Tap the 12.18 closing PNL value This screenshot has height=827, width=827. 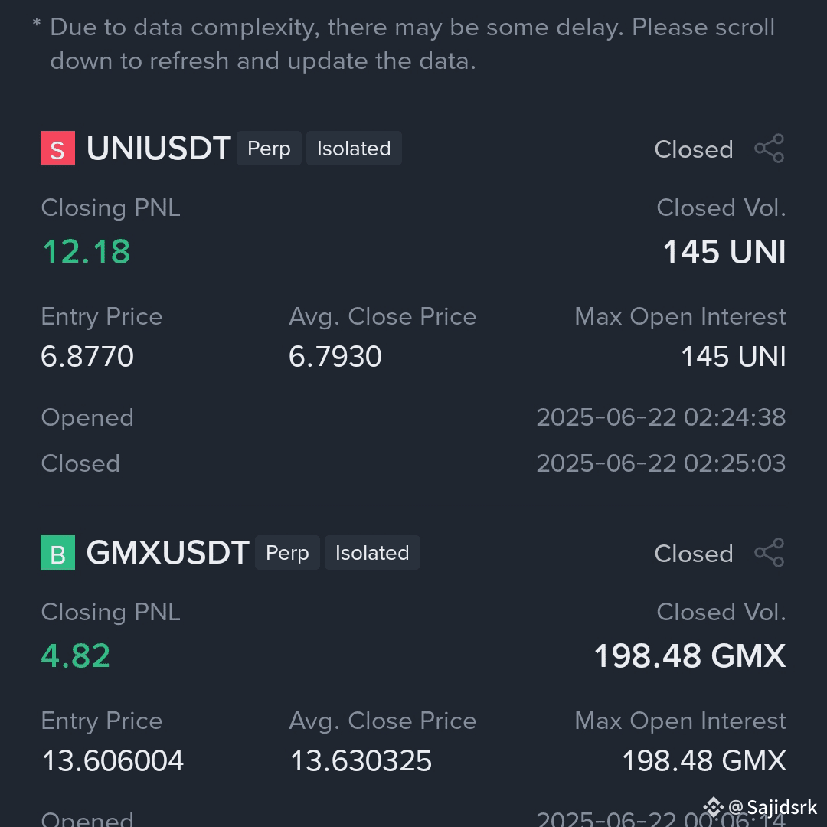[86, 251]
